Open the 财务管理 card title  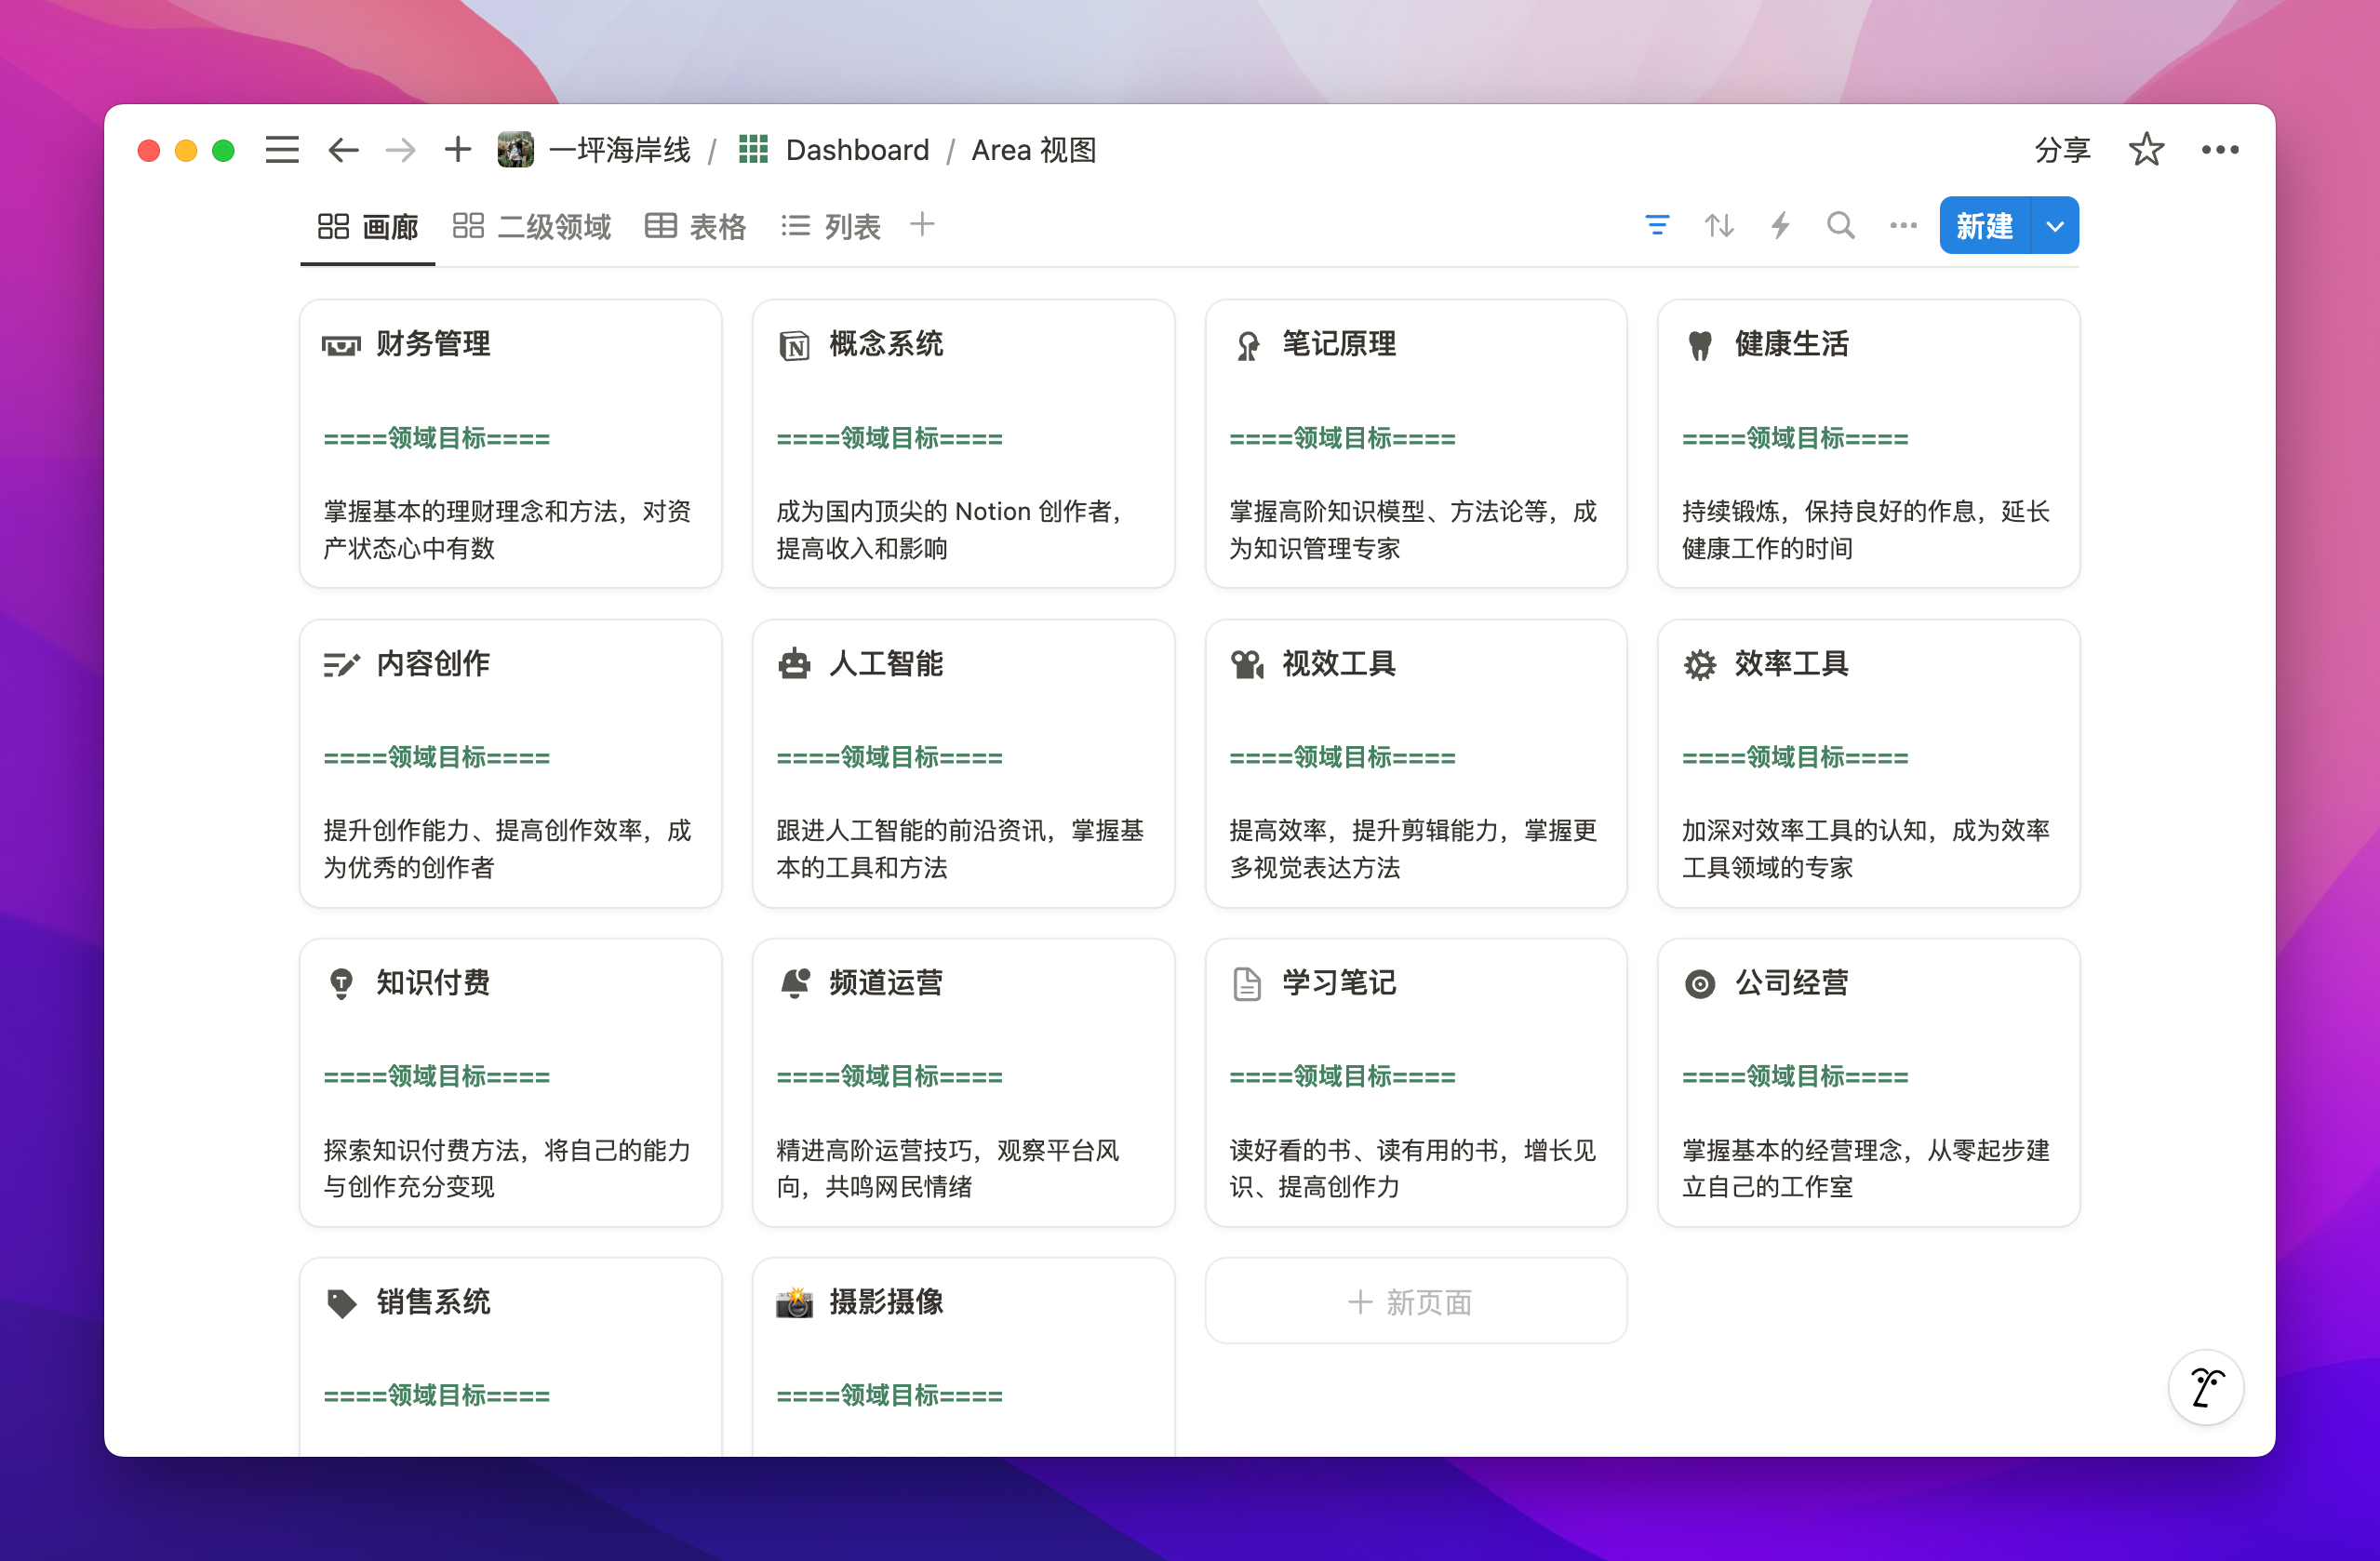(x=433, y=345)
